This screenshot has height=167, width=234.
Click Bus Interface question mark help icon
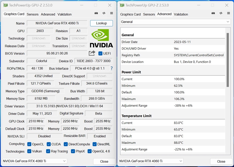coord(111,68)
